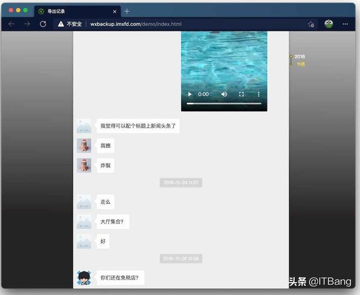Click the browser forward arrow
The height and width of the screenshot is (295, 360).
click(x=27, y=24)
